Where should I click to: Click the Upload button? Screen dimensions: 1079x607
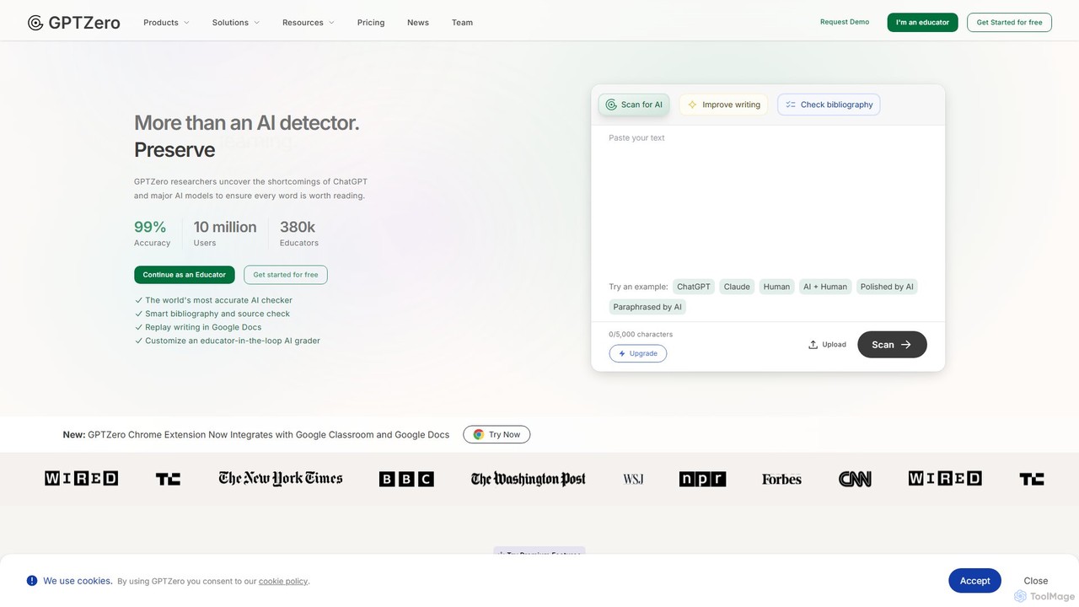pos(827,345)
